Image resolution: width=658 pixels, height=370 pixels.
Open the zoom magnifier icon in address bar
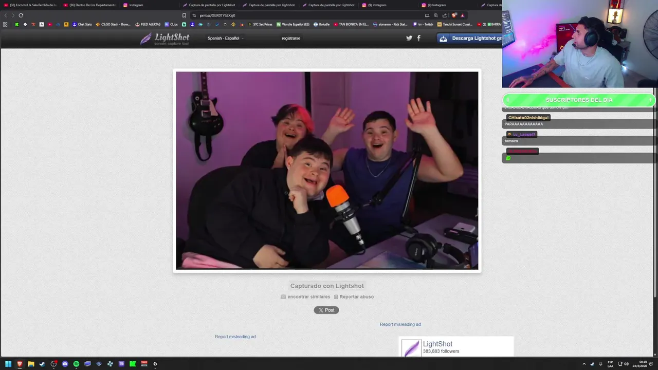pos(436,15)
